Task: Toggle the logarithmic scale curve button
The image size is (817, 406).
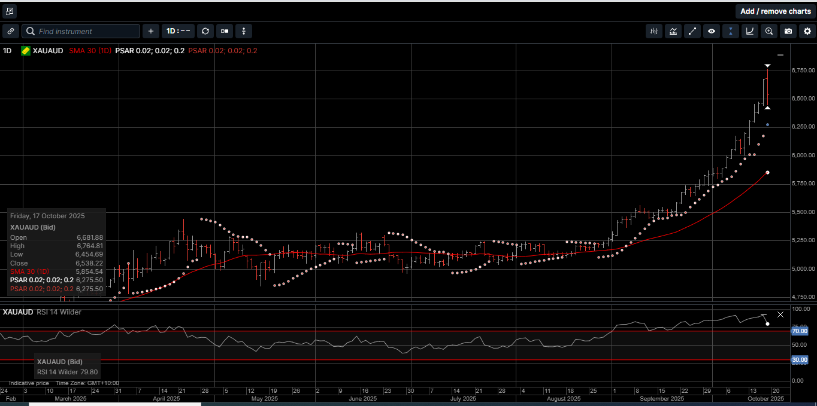Action: click(749, 31)
